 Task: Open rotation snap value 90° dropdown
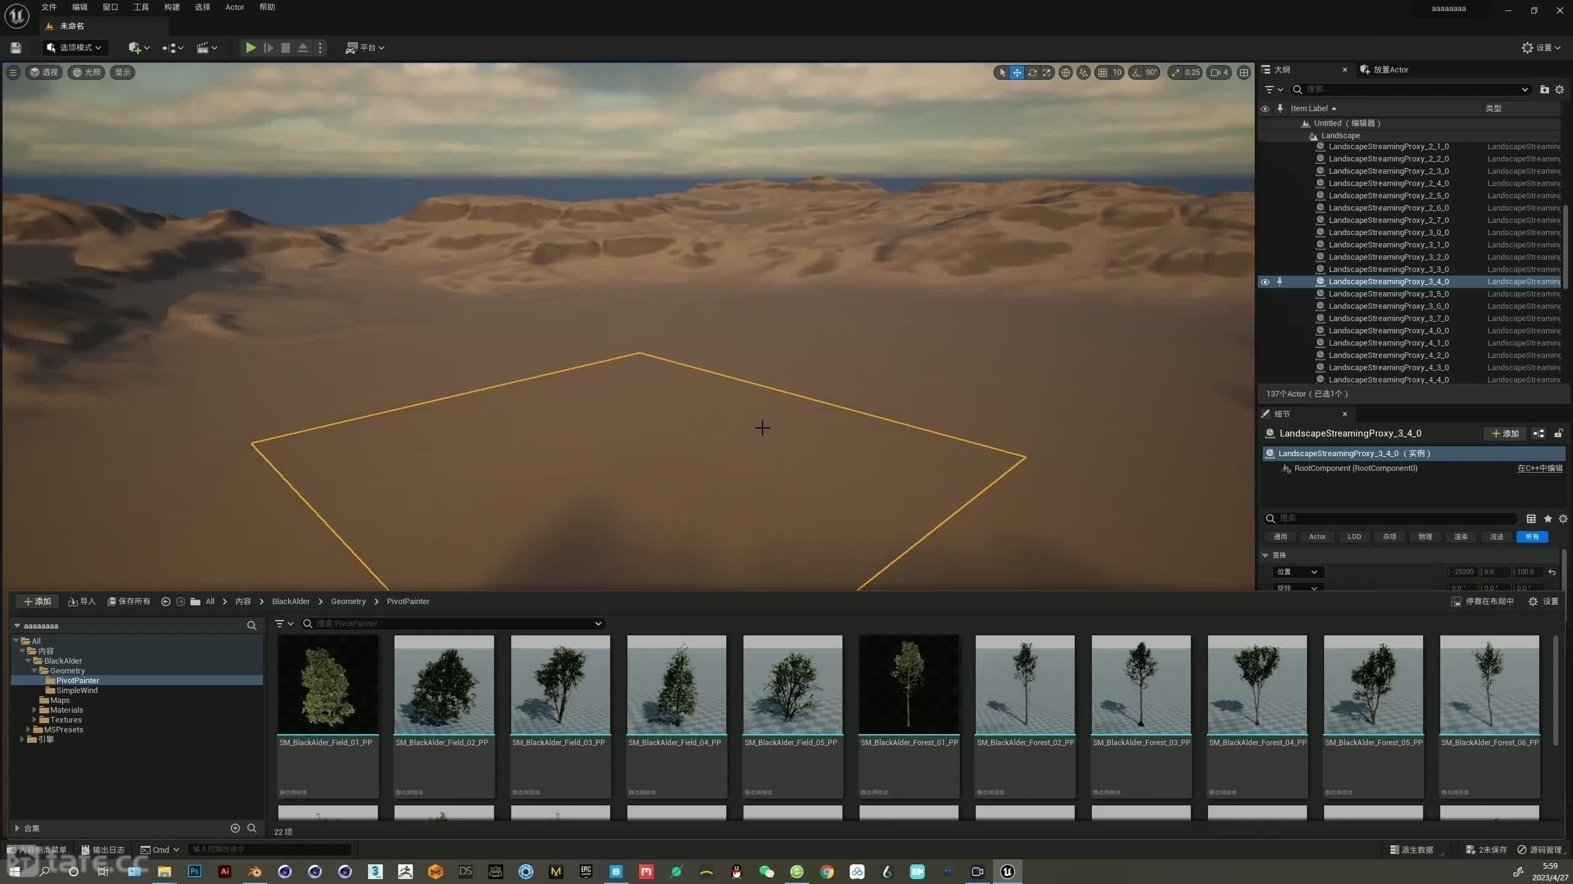[1151, 72]
